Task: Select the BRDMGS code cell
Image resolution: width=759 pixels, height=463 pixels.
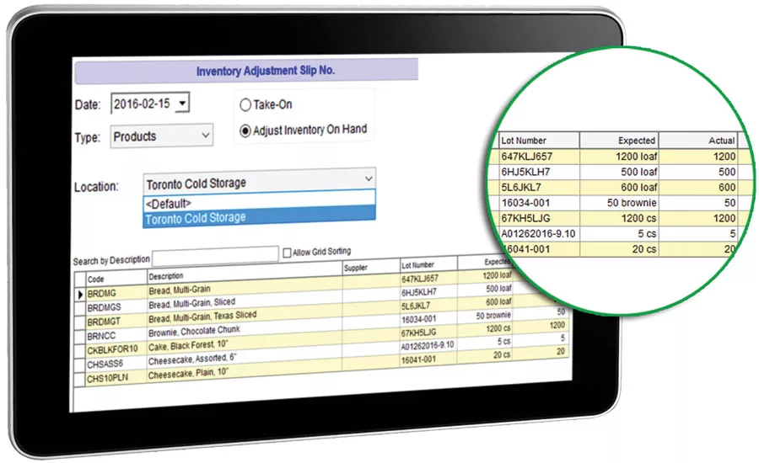Action: tap(116, 307)
